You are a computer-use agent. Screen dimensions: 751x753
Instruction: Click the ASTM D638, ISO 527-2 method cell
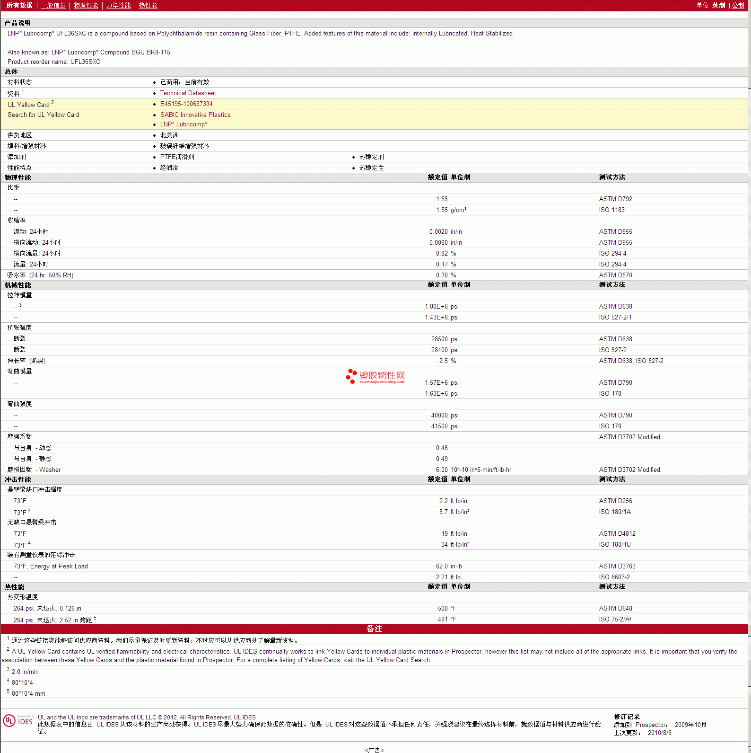[631, 361]
